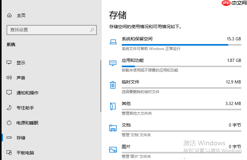Select 声音 in the sidebar

(21, 77)
